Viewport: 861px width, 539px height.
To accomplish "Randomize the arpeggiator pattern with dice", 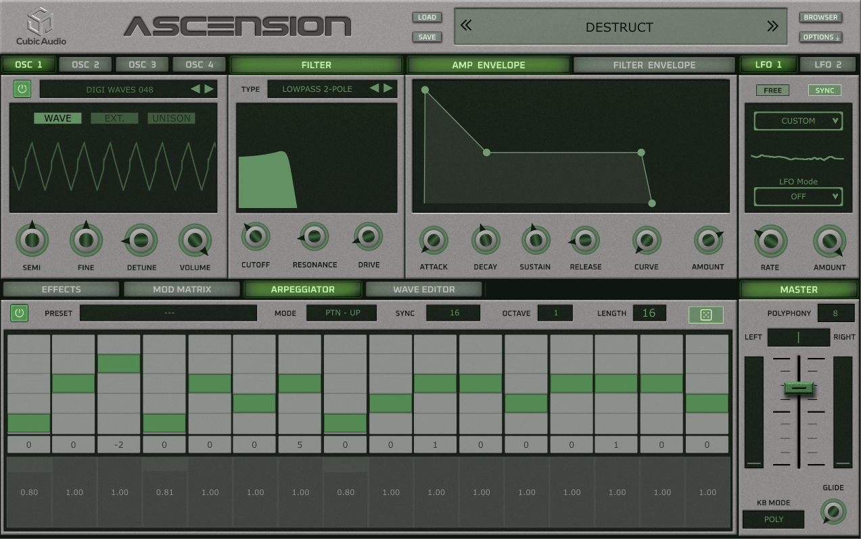I will (705, 315).
